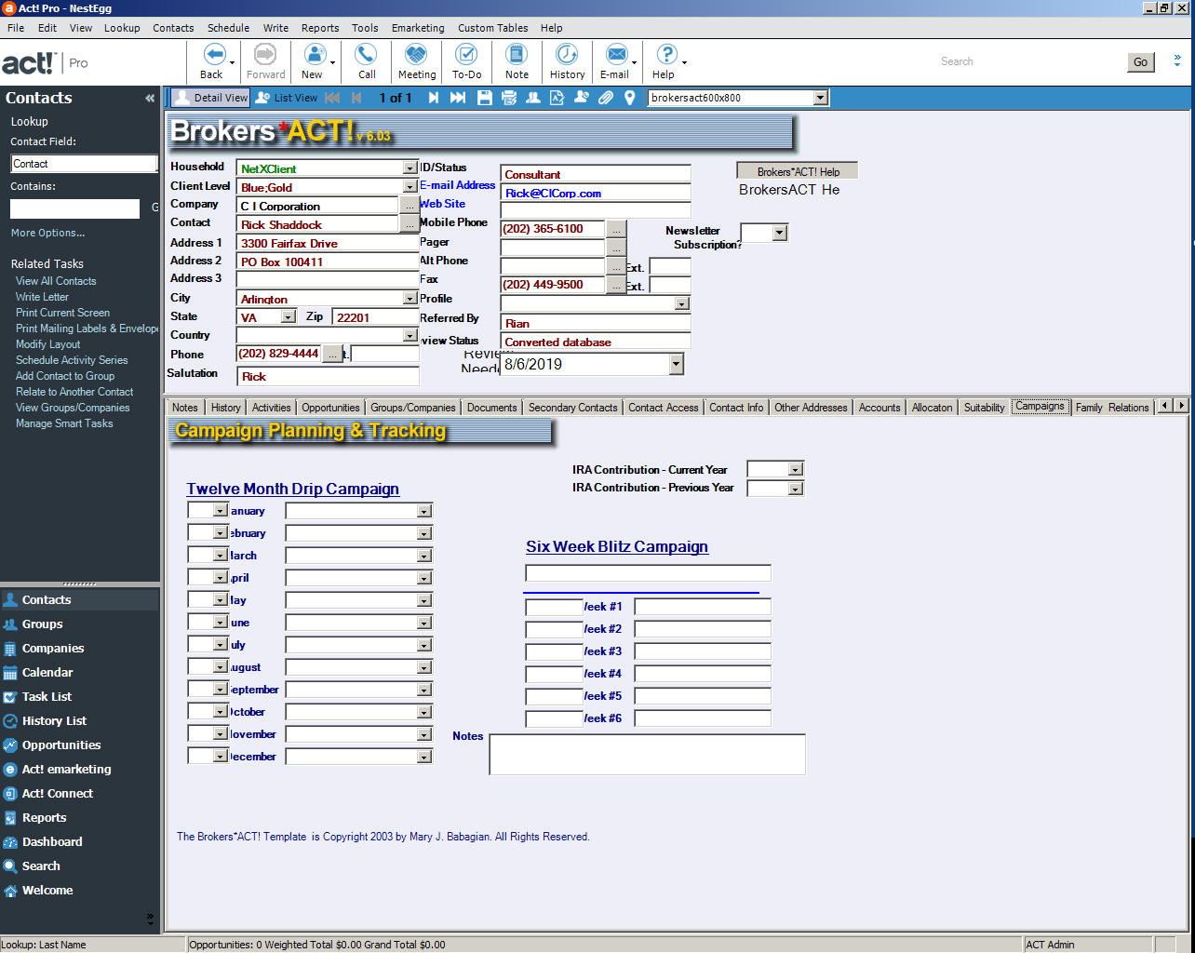The height and width of the screenshot is (953, 1195).
Task: Open the History toolbar icon
Action: [567, 54]
